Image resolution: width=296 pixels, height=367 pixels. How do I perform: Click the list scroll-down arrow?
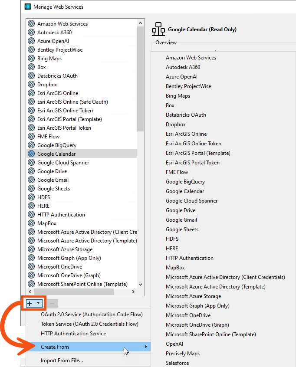[x=140, y=285]
